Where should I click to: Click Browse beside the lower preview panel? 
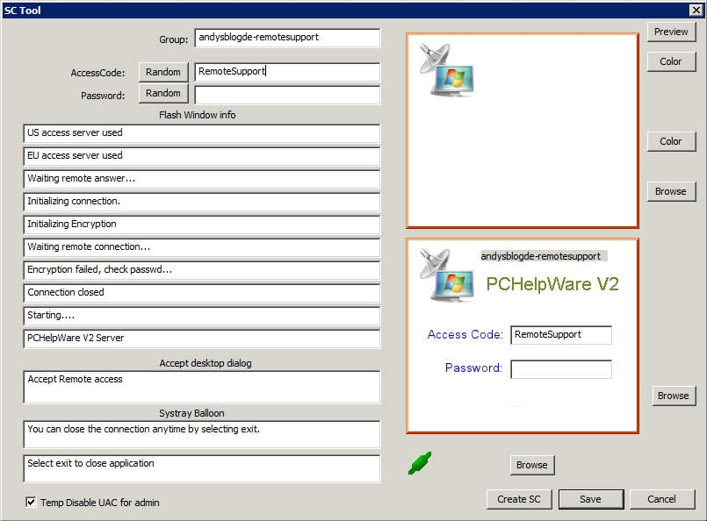tap(674, 396)
